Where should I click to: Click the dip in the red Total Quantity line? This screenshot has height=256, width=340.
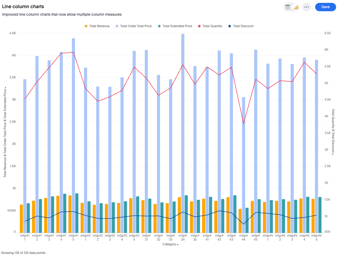click(x=243, y=123)
